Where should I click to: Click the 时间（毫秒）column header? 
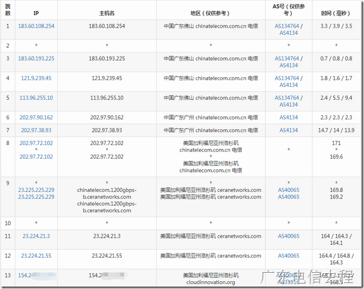pyautogui.click(x=336, y=13)
